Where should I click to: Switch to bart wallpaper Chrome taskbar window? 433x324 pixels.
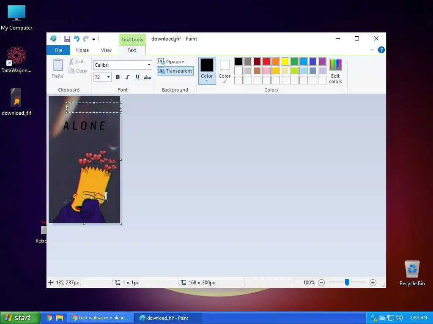[x=101, y=318]
